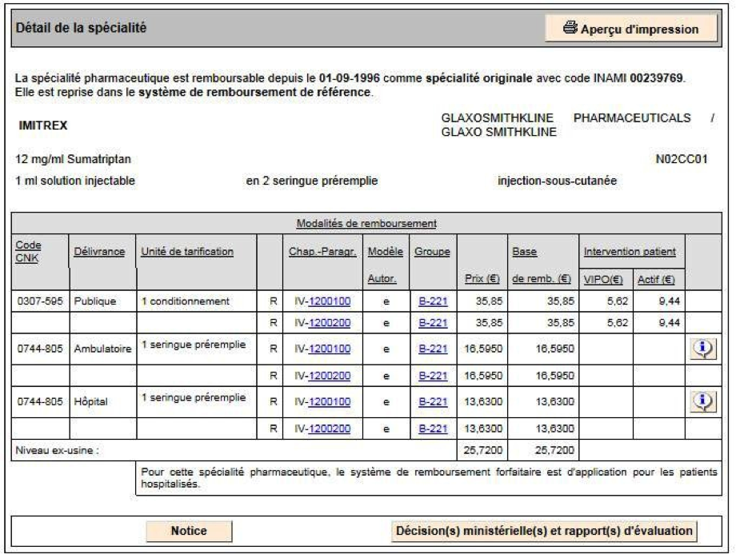756x558 pixels.
Task: Select the Prix (€) column header
Action: [482, 278]
